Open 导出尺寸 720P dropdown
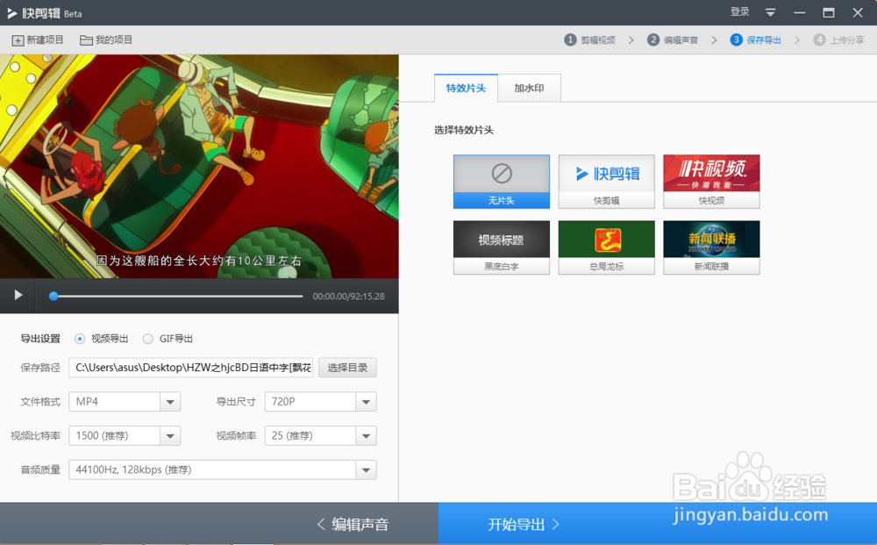This screenshot has height=545, width=877. [x=320, y=402]
